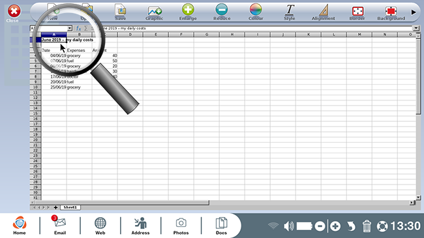The width and height of the screenshot is (424, 238).
Task: Open the Graphic chart tool
Action: 154,12
